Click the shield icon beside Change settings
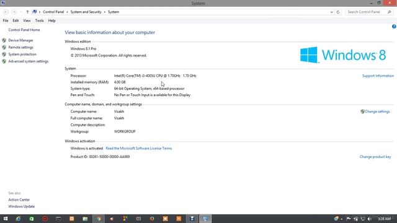 tap(362, 111)
